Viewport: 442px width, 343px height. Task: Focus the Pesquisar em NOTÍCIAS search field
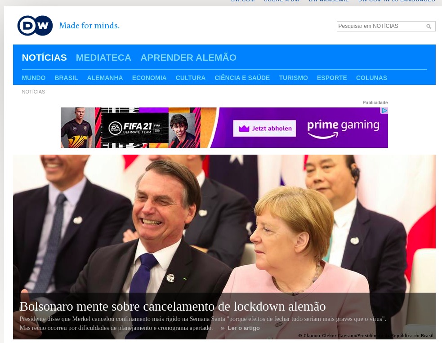pyautogui.click(x=380, y=27)
